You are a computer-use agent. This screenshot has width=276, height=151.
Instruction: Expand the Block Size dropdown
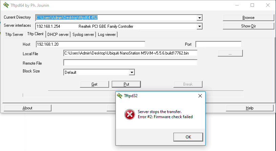tap(132, 72)
